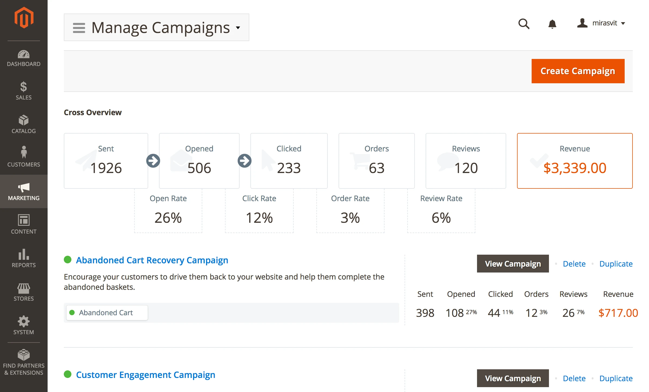Toggle the Abandoned Cart Recovery status dot

click(x=68, y=260)
